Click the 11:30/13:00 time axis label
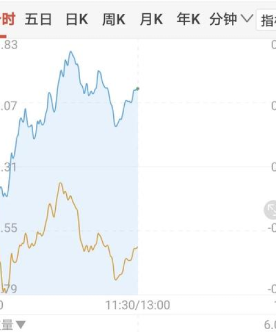Screen dimensions: 276x332 (137, 305)
